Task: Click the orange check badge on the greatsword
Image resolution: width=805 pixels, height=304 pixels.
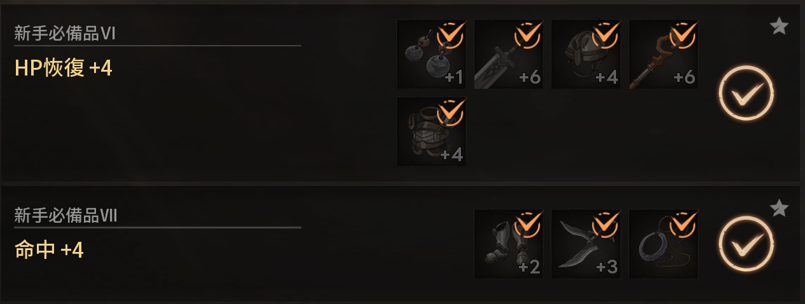Action: (527, 36)
